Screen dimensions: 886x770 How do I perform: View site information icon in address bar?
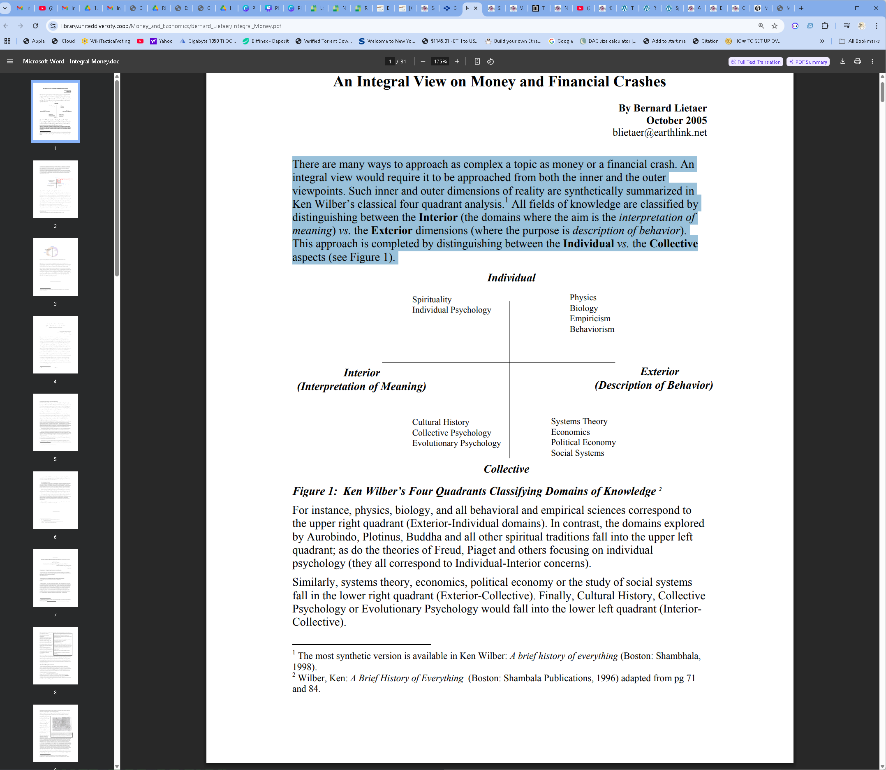tap(53, 26)
